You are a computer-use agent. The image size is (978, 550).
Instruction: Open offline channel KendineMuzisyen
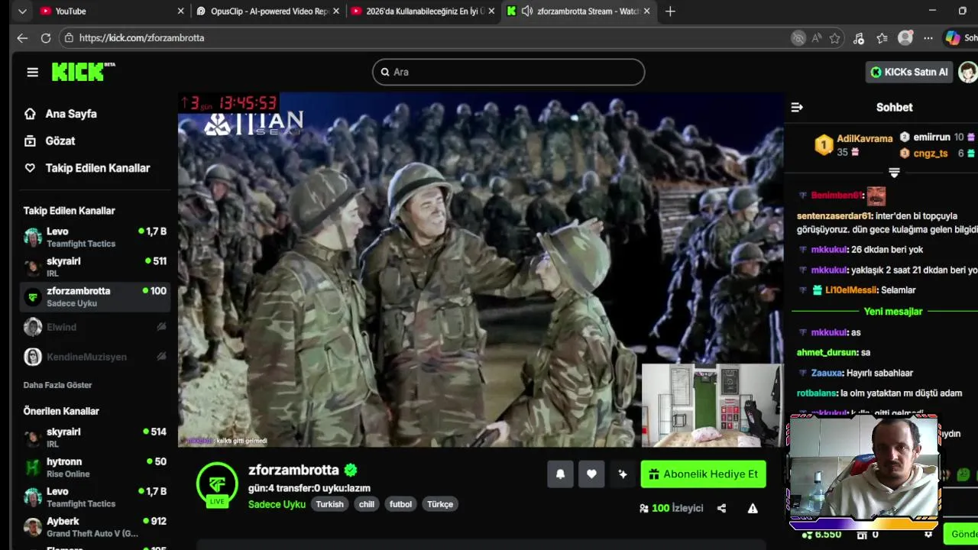point(95,357)
